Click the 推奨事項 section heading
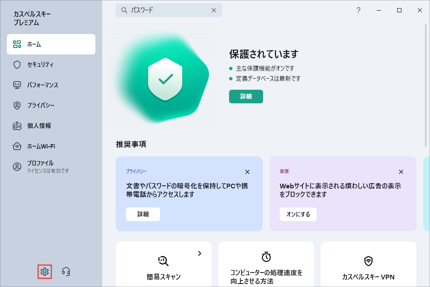 click(131, 144)
